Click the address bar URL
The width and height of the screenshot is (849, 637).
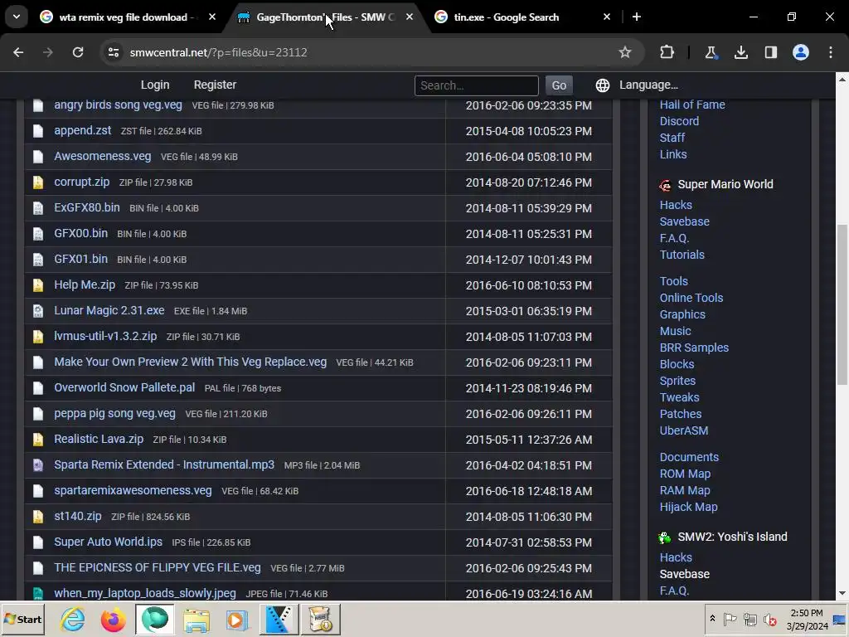(x=219, y=52)
